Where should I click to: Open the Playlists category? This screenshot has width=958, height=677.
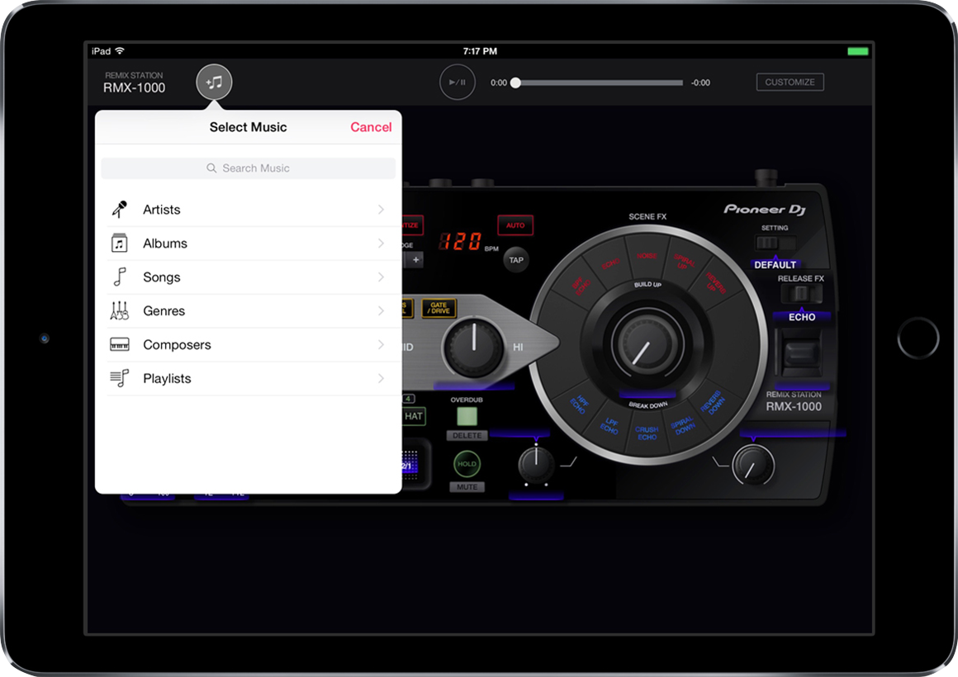coord(248,379)
